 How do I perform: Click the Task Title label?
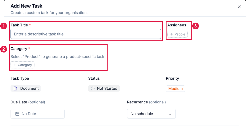19,25
